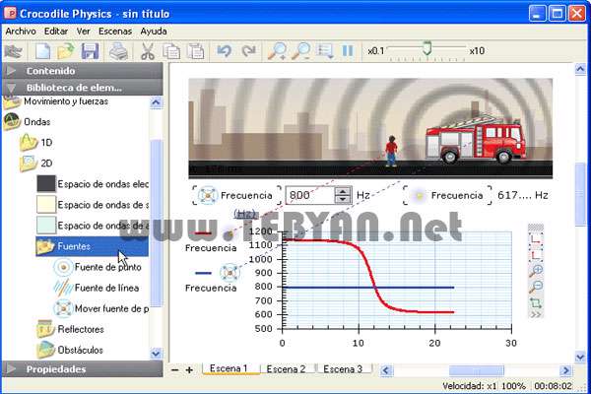The image size is (591, 394).
Task: Open the Editar menu
Action: coord(56,32)
